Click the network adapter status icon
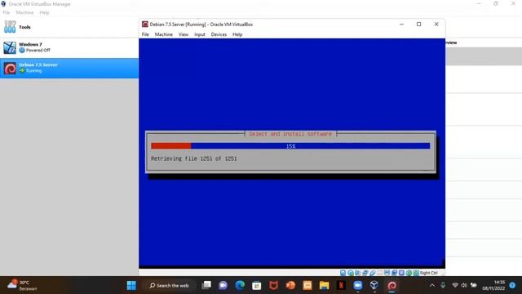Image resolution: width=522 pixels, height=294 pixels. 365,273
